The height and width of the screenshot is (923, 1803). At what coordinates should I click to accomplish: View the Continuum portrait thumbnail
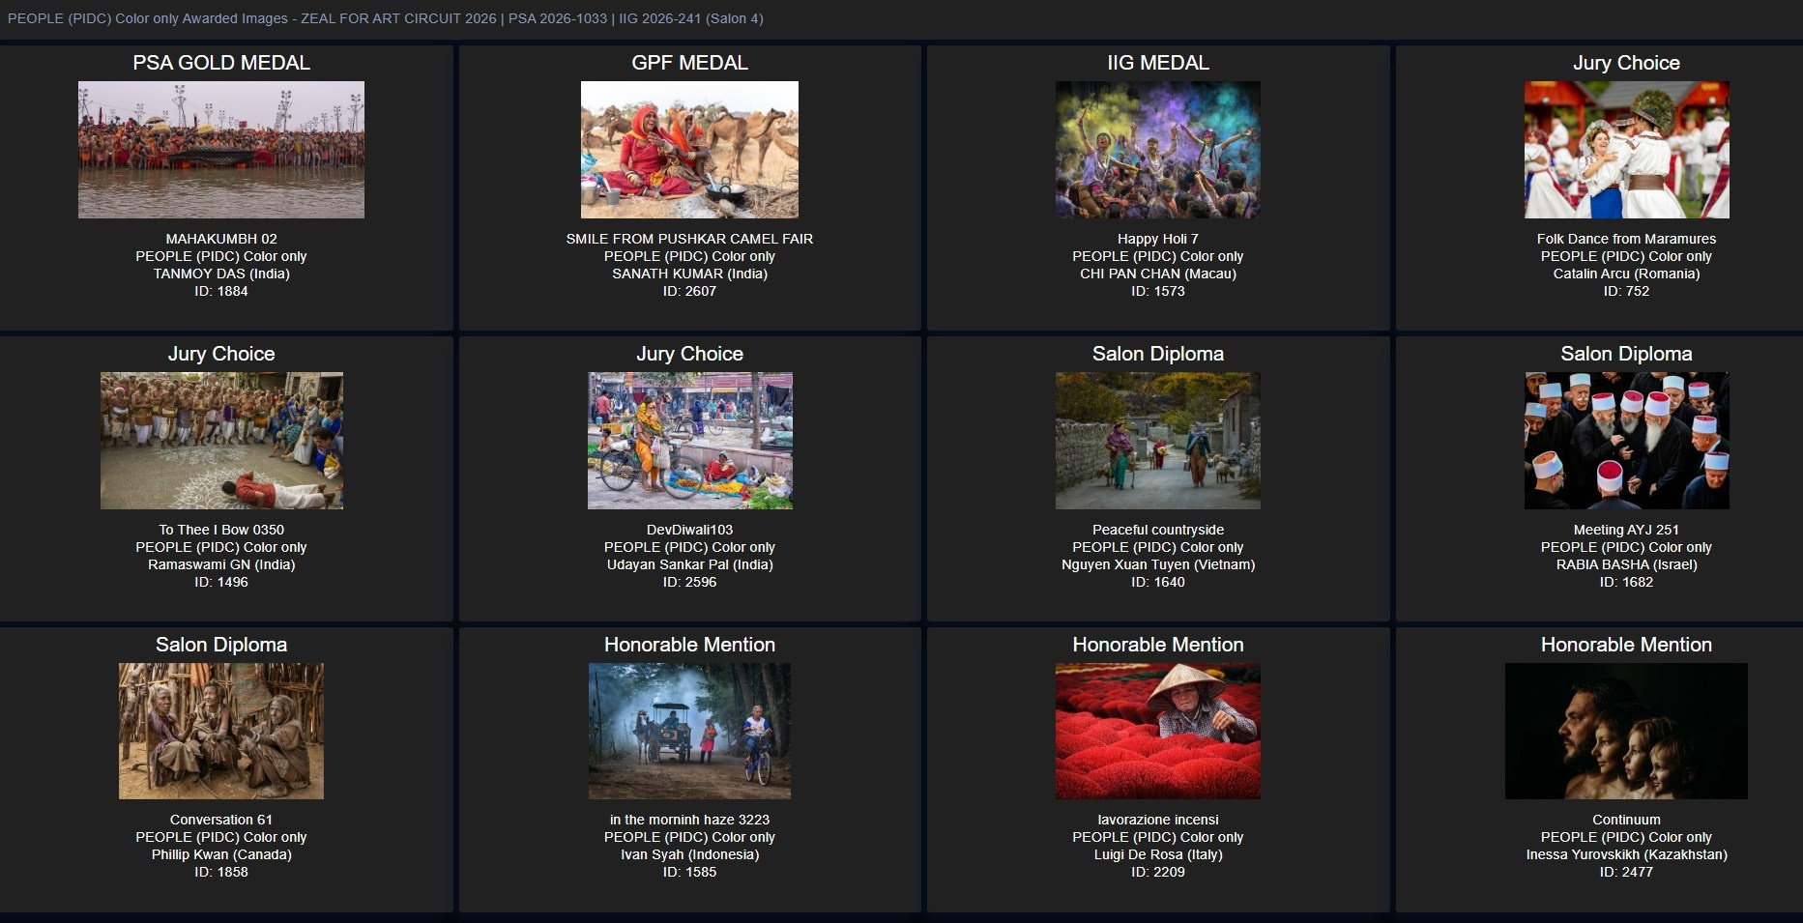(1626, 732)
